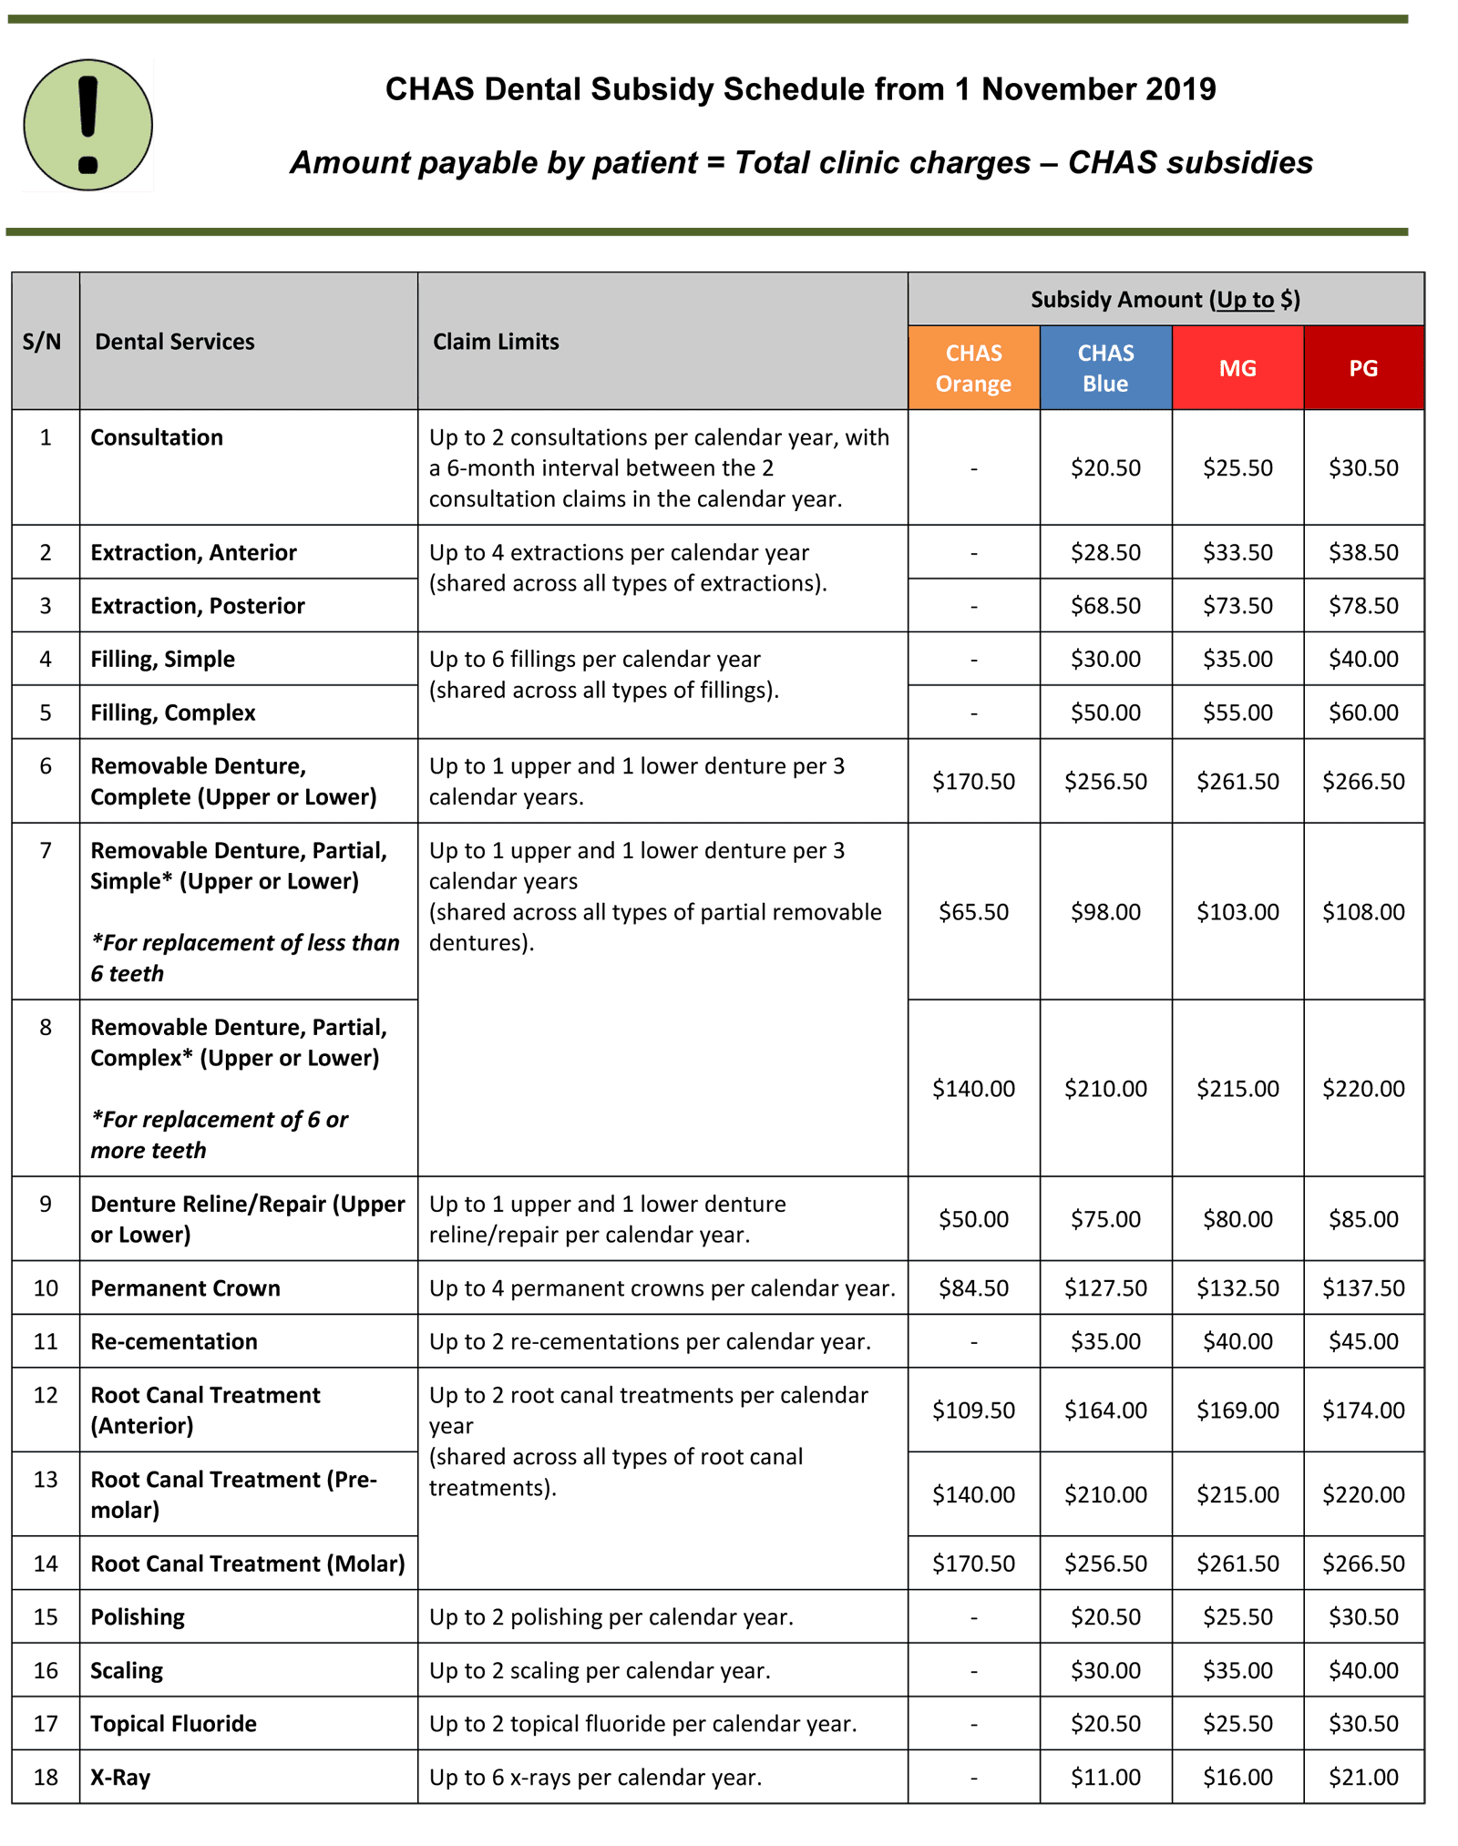The image size is (1458, 1846).
Task: Click the $65.50 CHAS Orange value
Action: point(973,912)
